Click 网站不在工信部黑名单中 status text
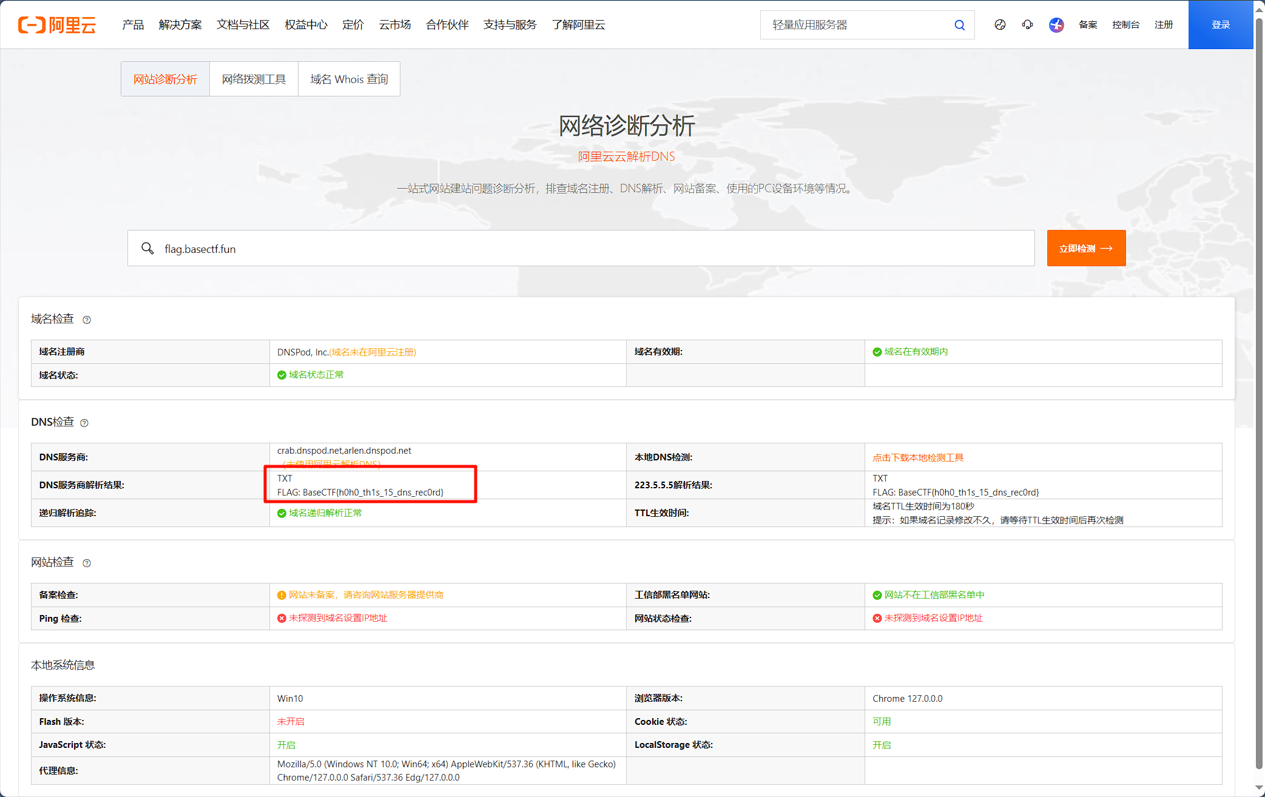The image size is (1265, 797). (x=934, y=595)
